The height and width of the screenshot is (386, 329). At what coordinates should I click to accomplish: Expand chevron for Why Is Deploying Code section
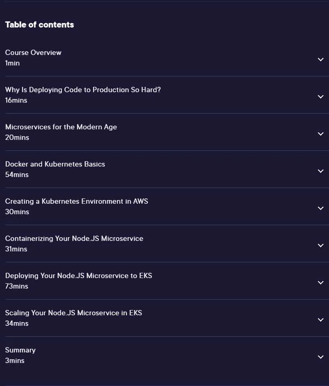click(x=321, y=97)
